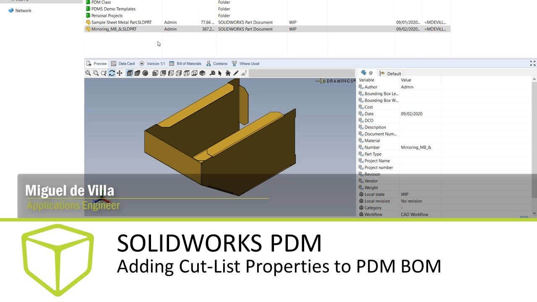Set the fourth view-orientation cube icon
This screenshot has height=302, width=537.
(179, 73)
